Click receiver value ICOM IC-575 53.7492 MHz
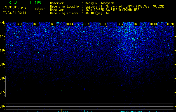The height and width of the screenshot is (112, 176). pyautogui.click(x=112, y=10)
